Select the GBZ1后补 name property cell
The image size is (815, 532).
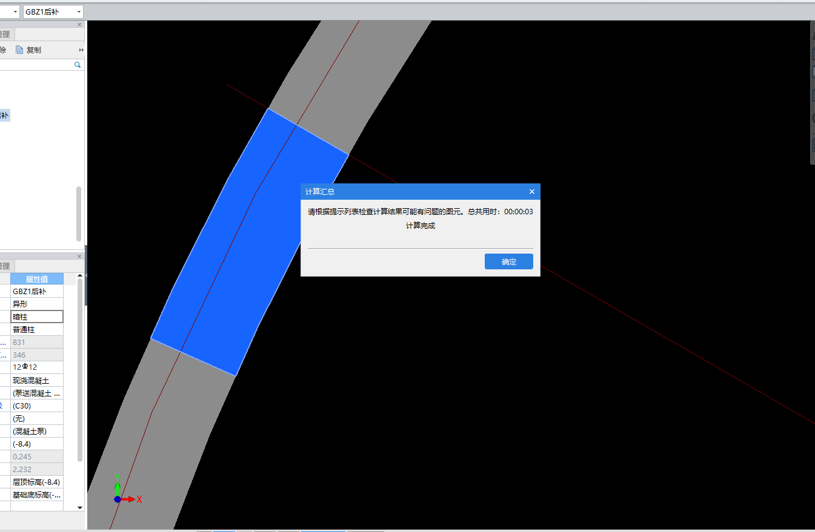point(37,291)
